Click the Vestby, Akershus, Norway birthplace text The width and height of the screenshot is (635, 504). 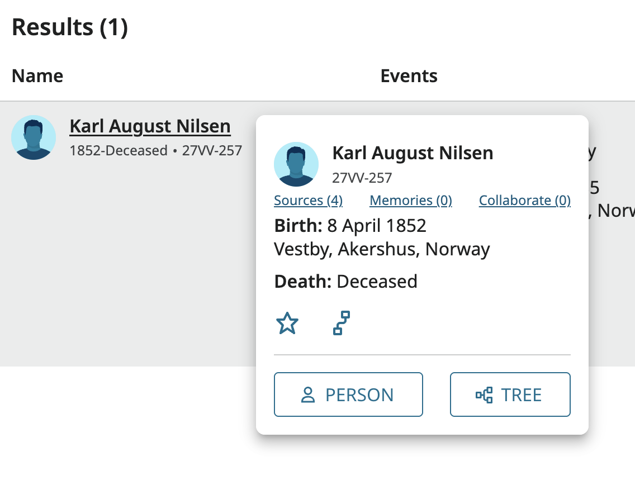(382, 249)
